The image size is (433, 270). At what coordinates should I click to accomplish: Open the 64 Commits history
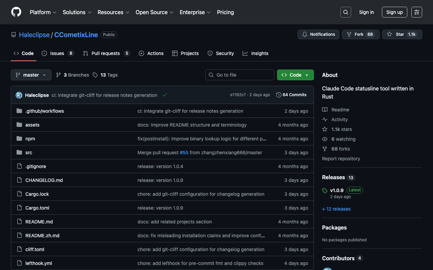pyautogui.click(x=291, y=95)
